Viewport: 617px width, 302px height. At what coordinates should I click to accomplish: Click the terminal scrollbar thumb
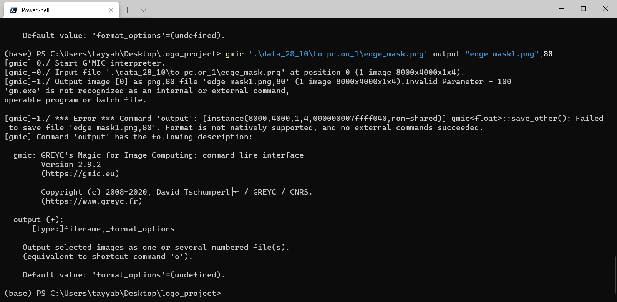pos(615,275)
